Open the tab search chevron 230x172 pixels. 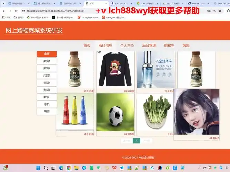coord(3,3)
